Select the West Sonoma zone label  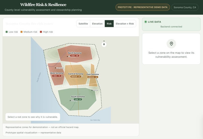57,73
